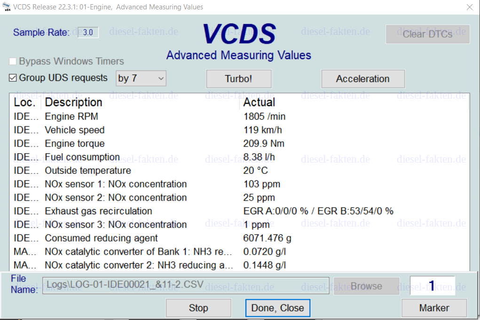Click the marker counter field showing 1
Viewport: 480px width, 320px height.
tap(432, 285)
